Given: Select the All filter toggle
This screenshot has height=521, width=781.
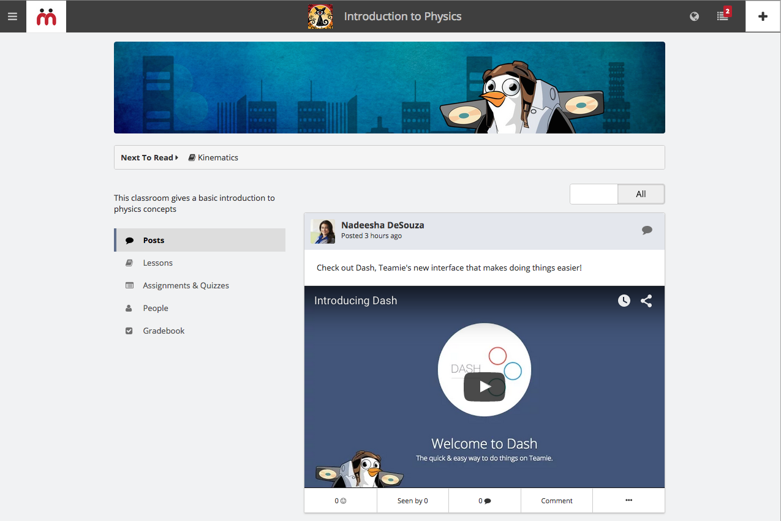Looking at the screenshot, I should pyautogui.click(x=641, y=194).
